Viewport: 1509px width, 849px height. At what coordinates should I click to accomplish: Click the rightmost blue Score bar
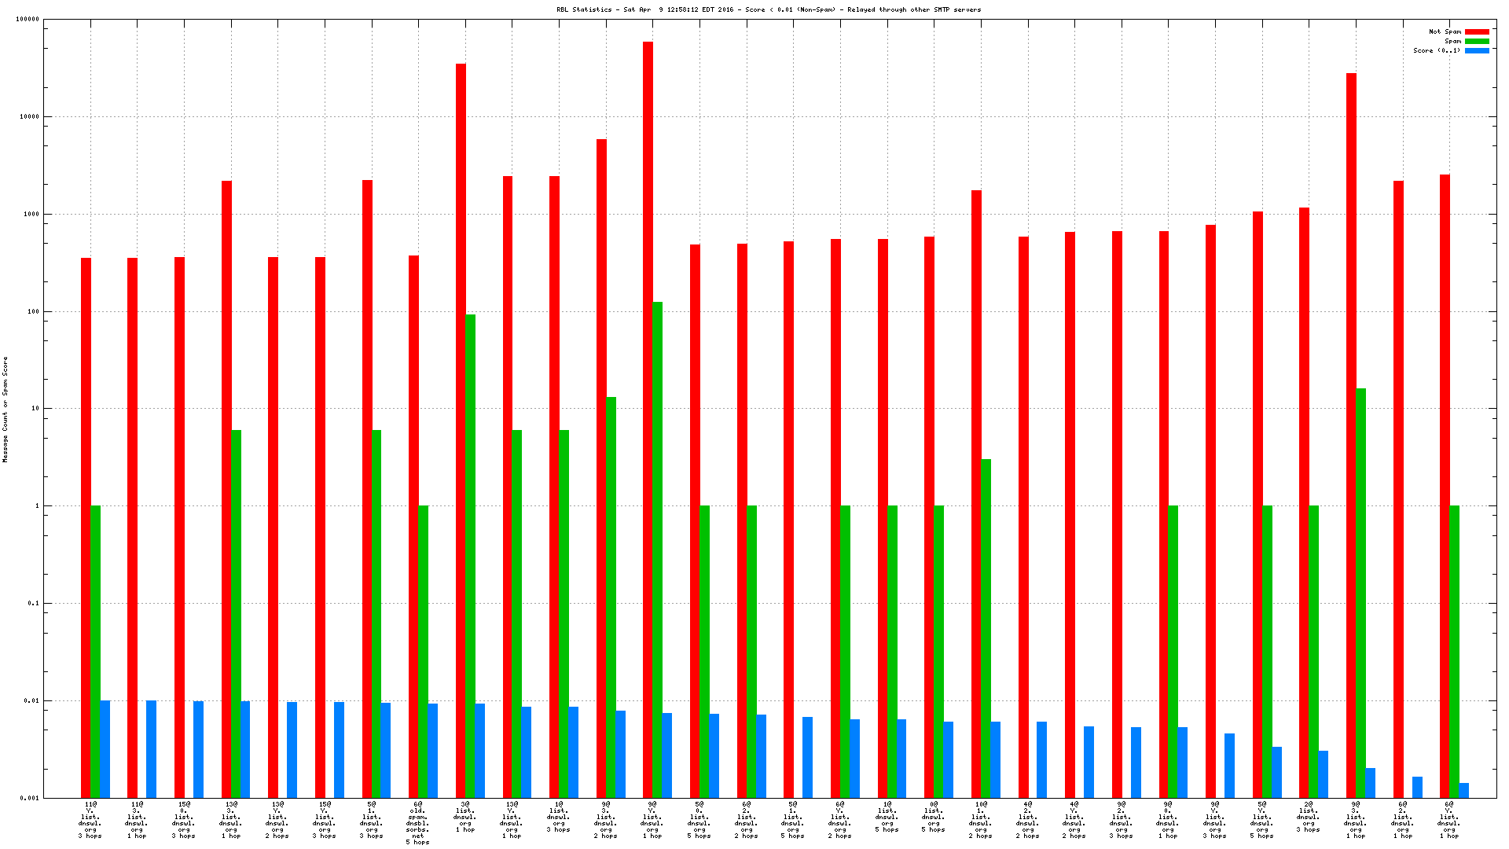(1463, 790)
